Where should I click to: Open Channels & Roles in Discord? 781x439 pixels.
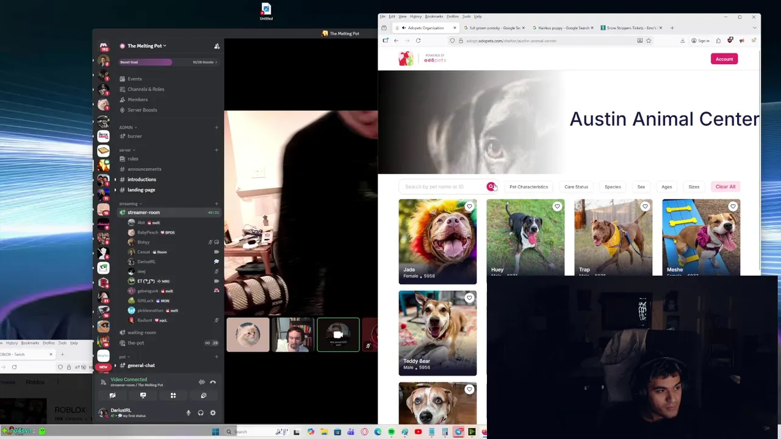[x=146, y=89]
